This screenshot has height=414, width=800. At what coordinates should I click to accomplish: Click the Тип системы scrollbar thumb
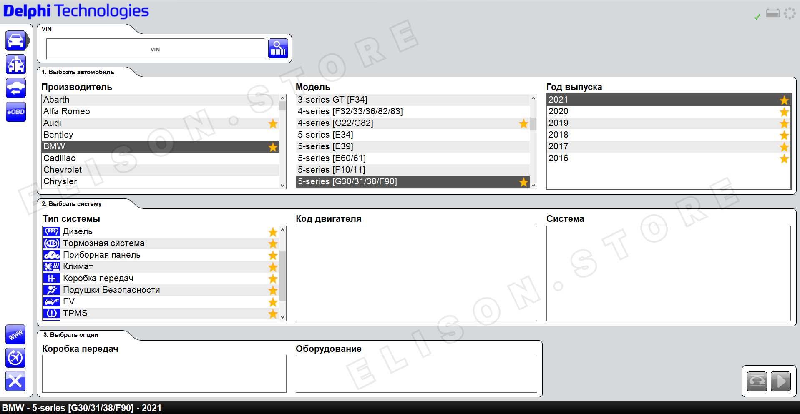pyautogui.click(x=282, y=276)
